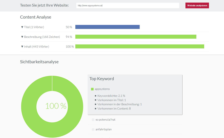
Task: Expand the Titel (1 Wörter) row arrow
Action: click(22, 27)
